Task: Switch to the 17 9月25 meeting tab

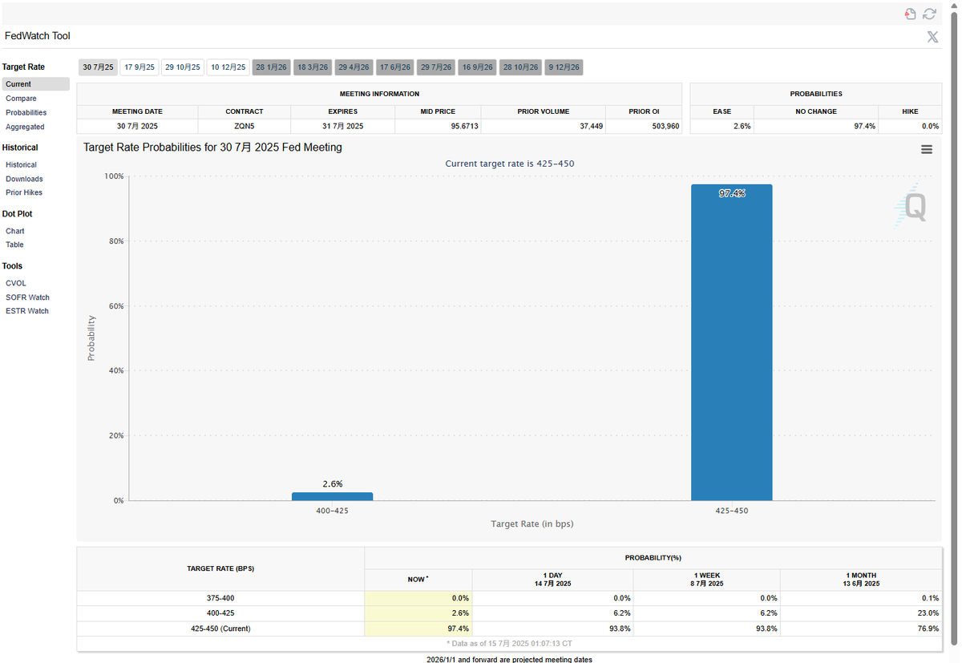Action: click(x=139, y=67)
